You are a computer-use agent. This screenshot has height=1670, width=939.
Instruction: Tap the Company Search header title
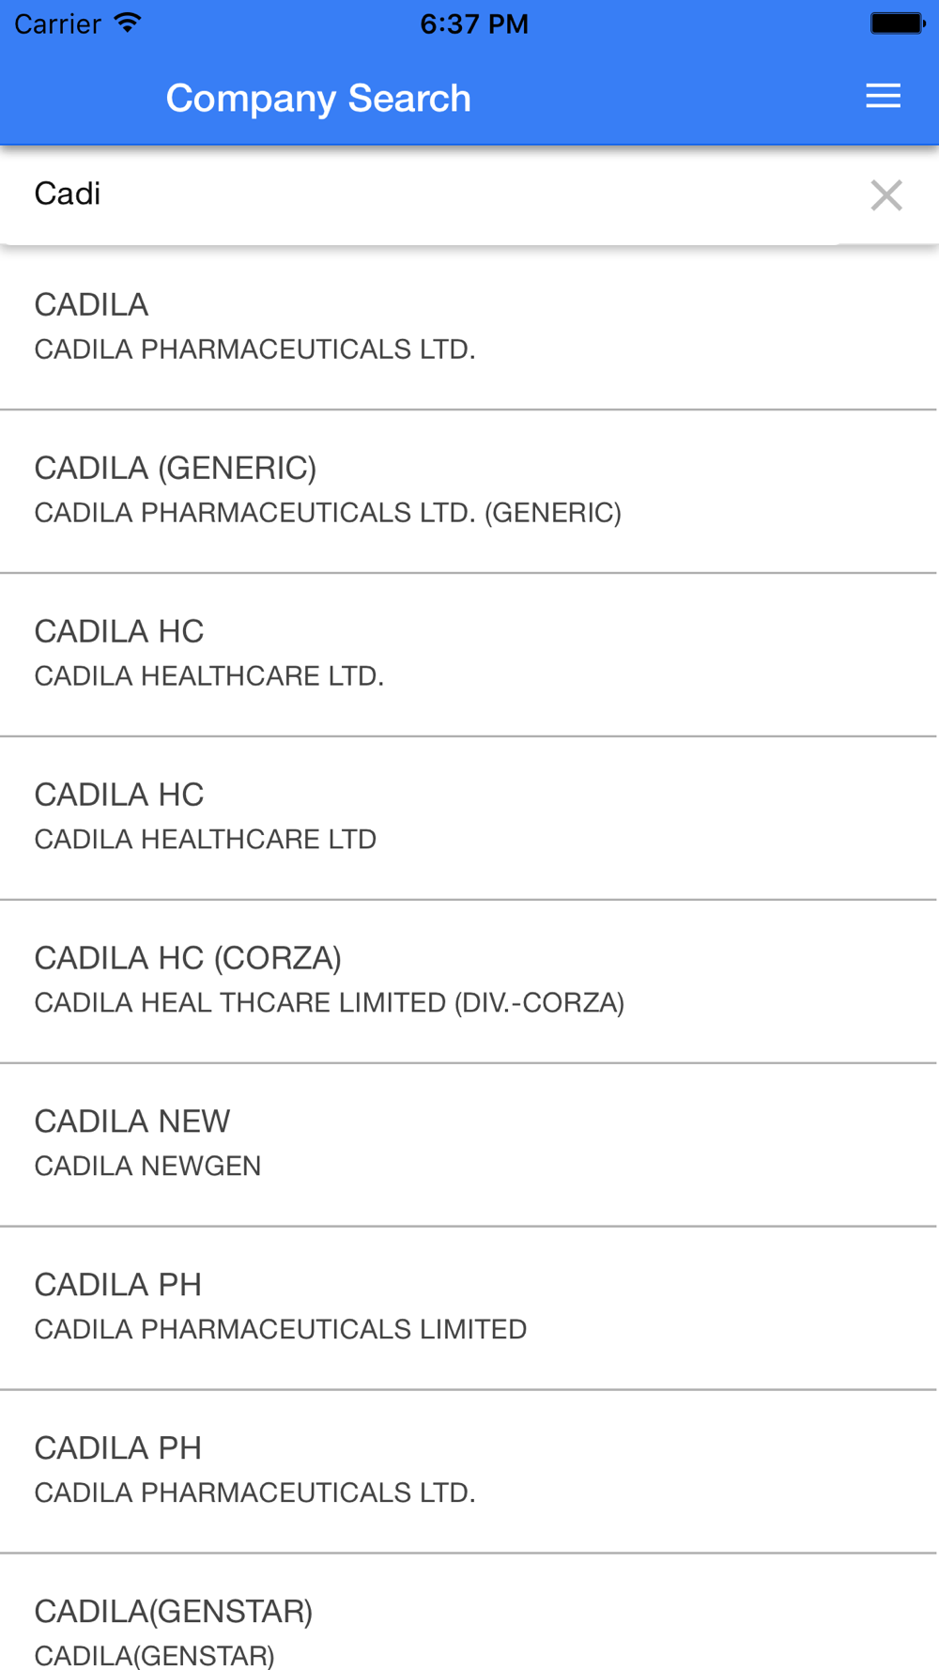click(x=318, y=98)
